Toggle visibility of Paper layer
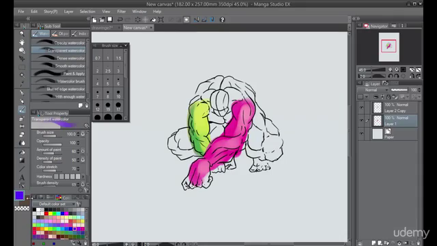The width and height of the screenshot is (437, 246). click(361, 134)
